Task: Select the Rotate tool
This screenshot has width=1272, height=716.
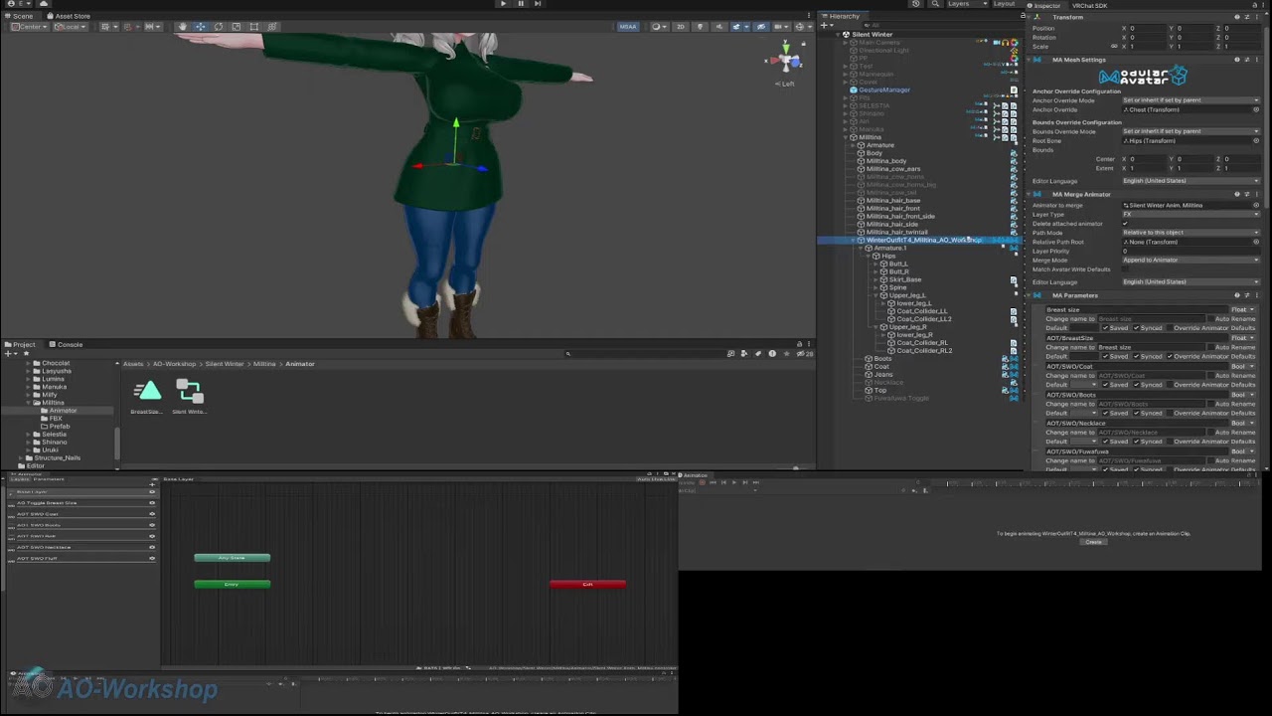Action: (x=218, y=27)
